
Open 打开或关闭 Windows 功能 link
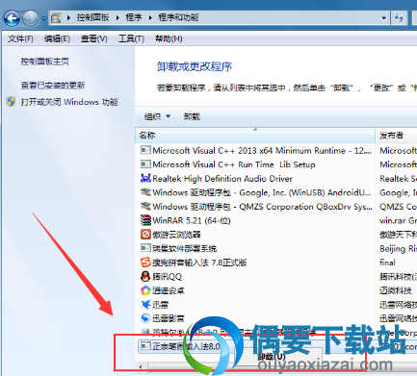(69, 102)
